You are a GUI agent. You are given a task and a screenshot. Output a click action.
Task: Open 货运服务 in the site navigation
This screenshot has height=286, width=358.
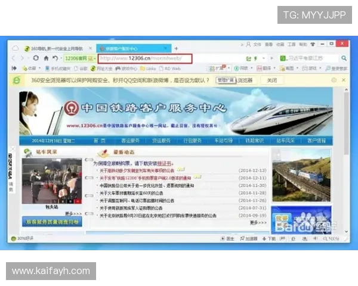point(162,141)
